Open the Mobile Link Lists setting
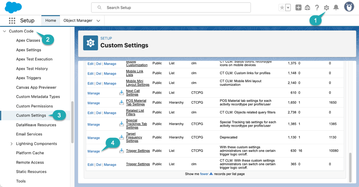 (x=135, y=73)
